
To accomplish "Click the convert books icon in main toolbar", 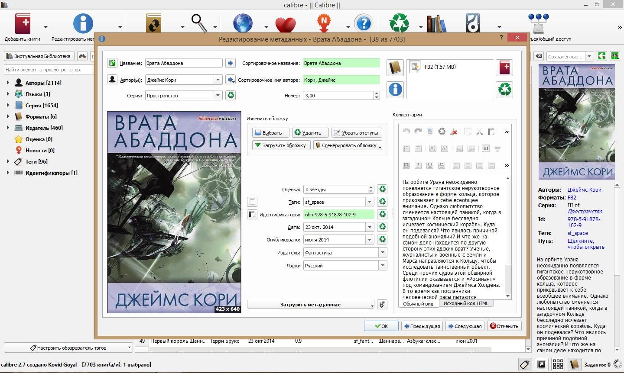I will (154, 23).
